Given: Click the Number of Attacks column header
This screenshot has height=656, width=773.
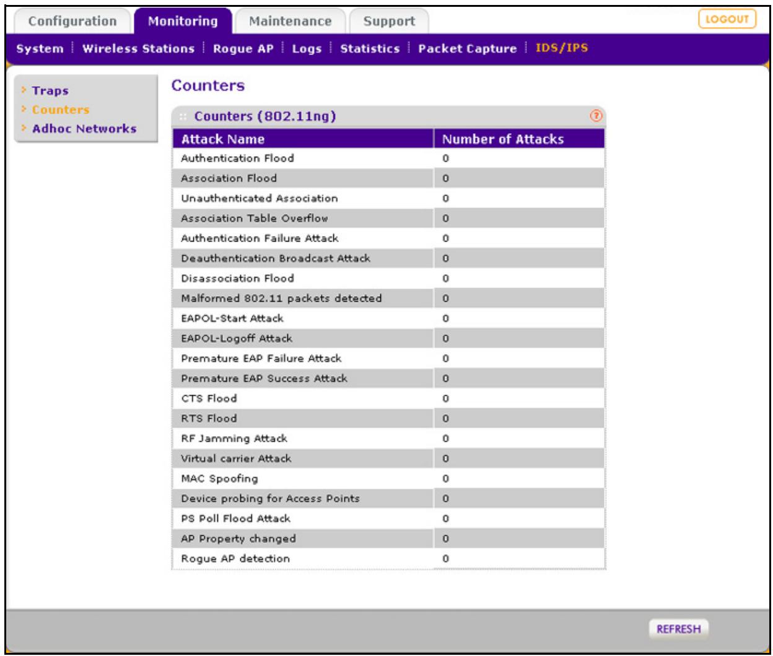Looking at the screenshot, I should tap(519, 139).
